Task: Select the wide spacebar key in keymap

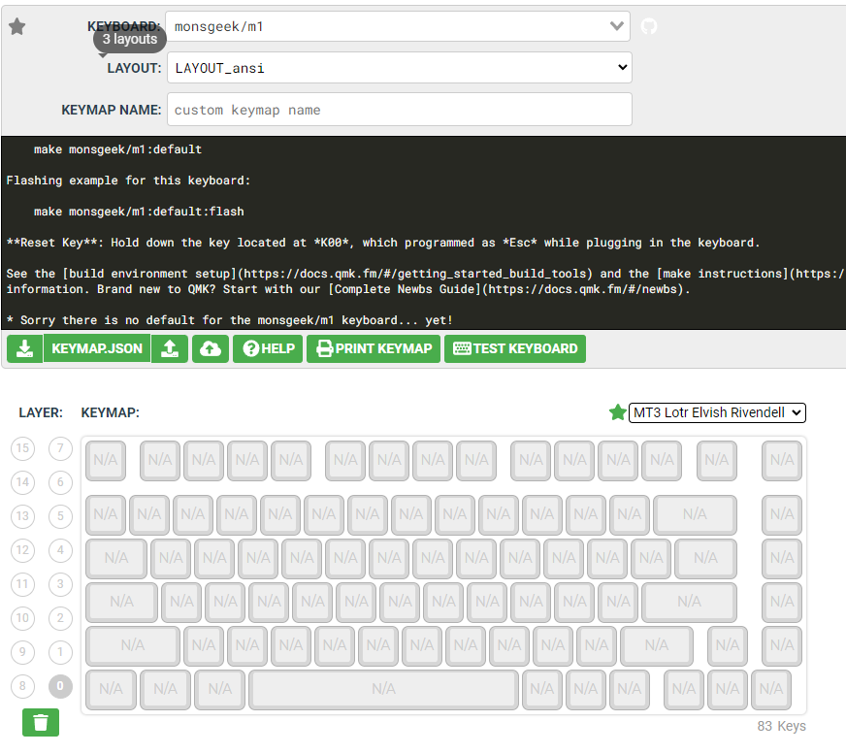Action: coord(383,689)
